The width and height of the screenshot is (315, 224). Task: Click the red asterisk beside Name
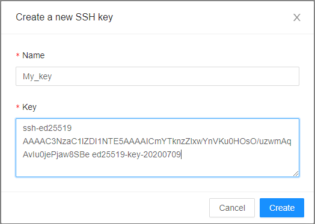coord(17,55)
